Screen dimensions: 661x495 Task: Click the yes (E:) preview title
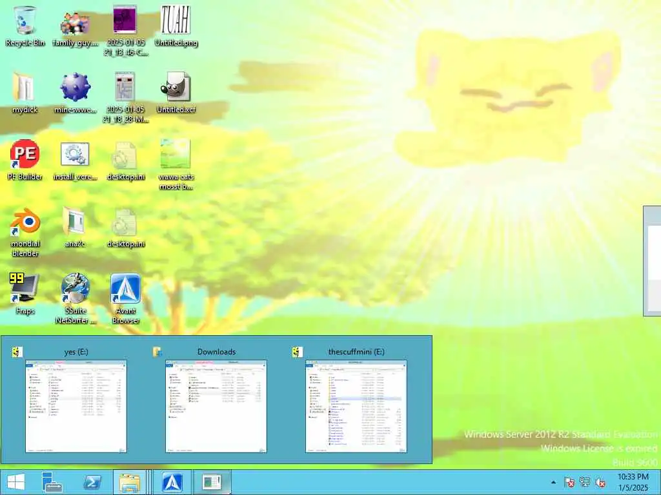pyautogui.click(x=76, y=352)
